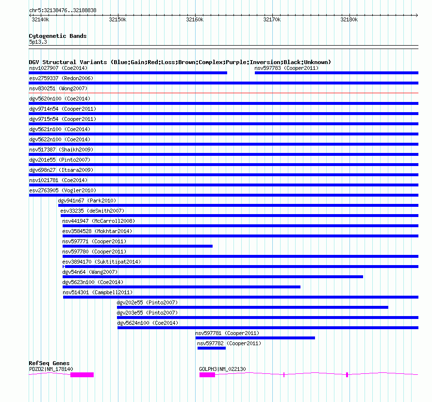
Task: Select dgv54n64 (Wang2007) label
Action: 90,272
